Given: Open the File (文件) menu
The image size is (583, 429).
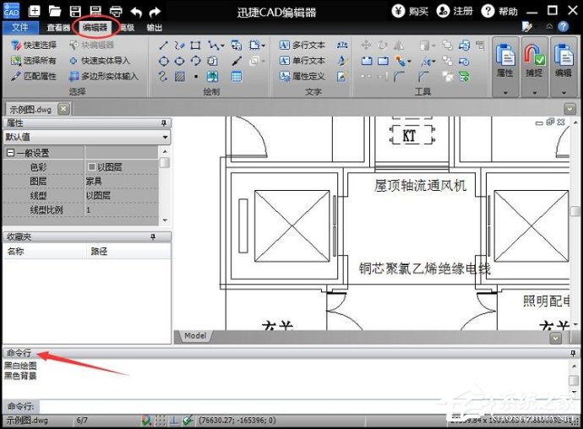Looking at the screenshot, I should pos(19,27).
